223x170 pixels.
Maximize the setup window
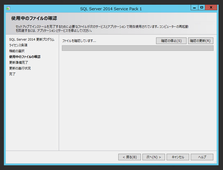pos(201,7)
